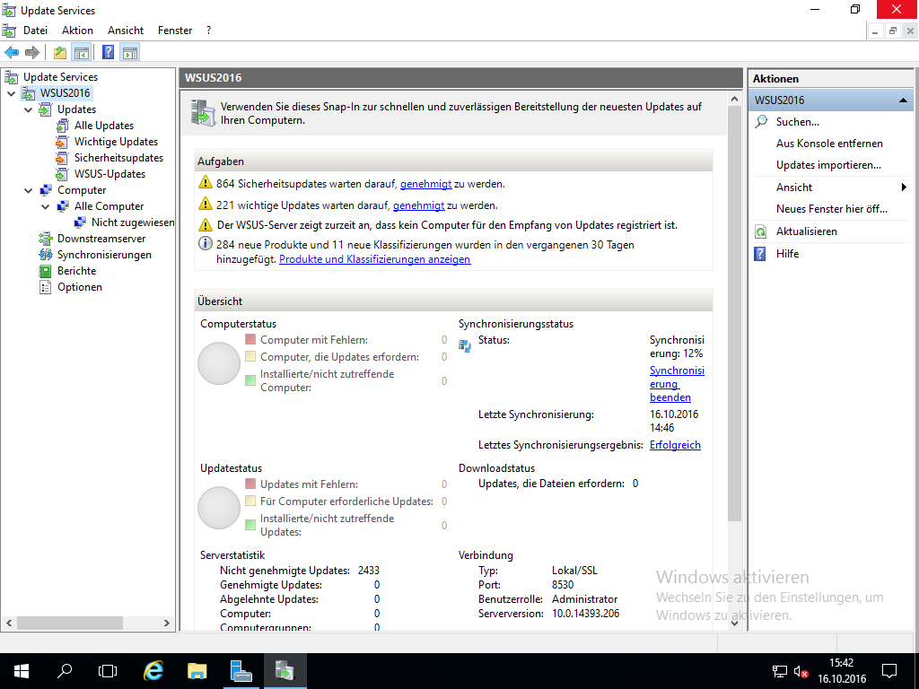The image size is (919, 689).
Task: Open Task View on the taskbar
Action: [x=108, y=671]
